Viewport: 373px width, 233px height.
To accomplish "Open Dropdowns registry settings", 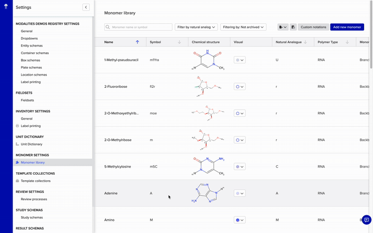I will coord(29,38).
